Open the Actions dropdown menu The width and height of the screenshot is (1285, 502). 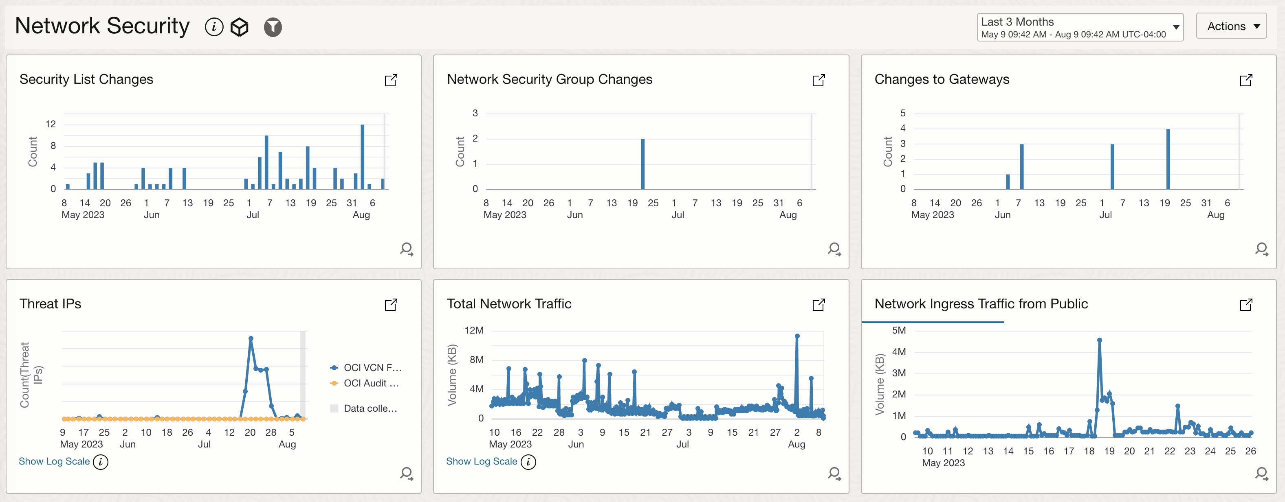click(x=1231, y=25)
